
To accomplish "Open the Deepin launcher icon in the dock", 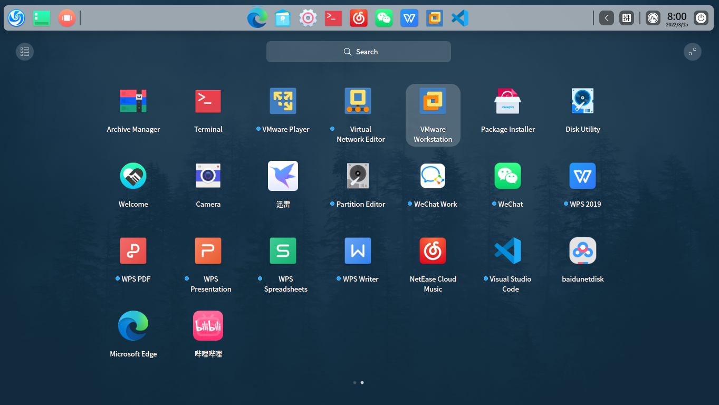I will coord(16,18).
